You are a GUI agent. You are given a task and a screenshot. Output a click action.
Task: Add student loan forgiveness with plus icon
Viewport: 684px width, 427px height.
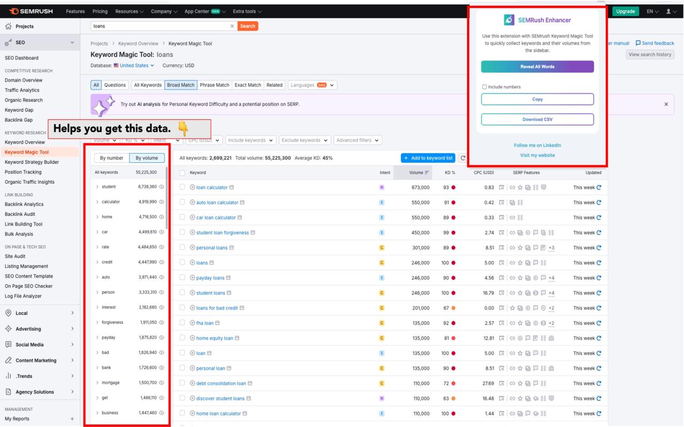coord(192,233)
